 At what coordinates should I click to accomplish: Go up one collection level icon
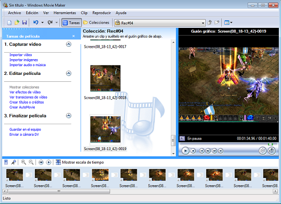click(x=210, y=23)
